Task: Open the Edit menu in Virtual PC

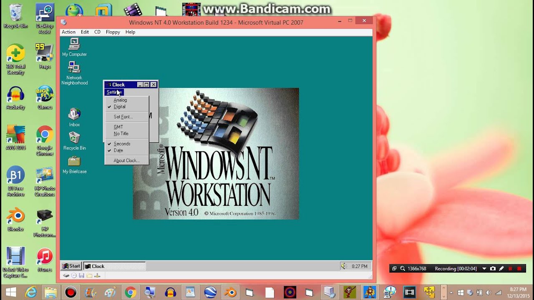Action: (x=85, y=32)
